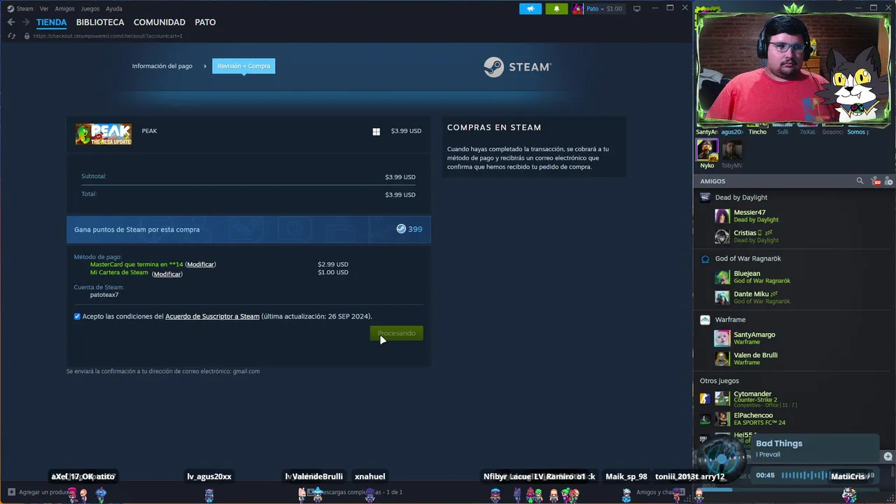Click the forward navigation arrow
Viewport: 896px width, 504px height.
pos(26,22)
